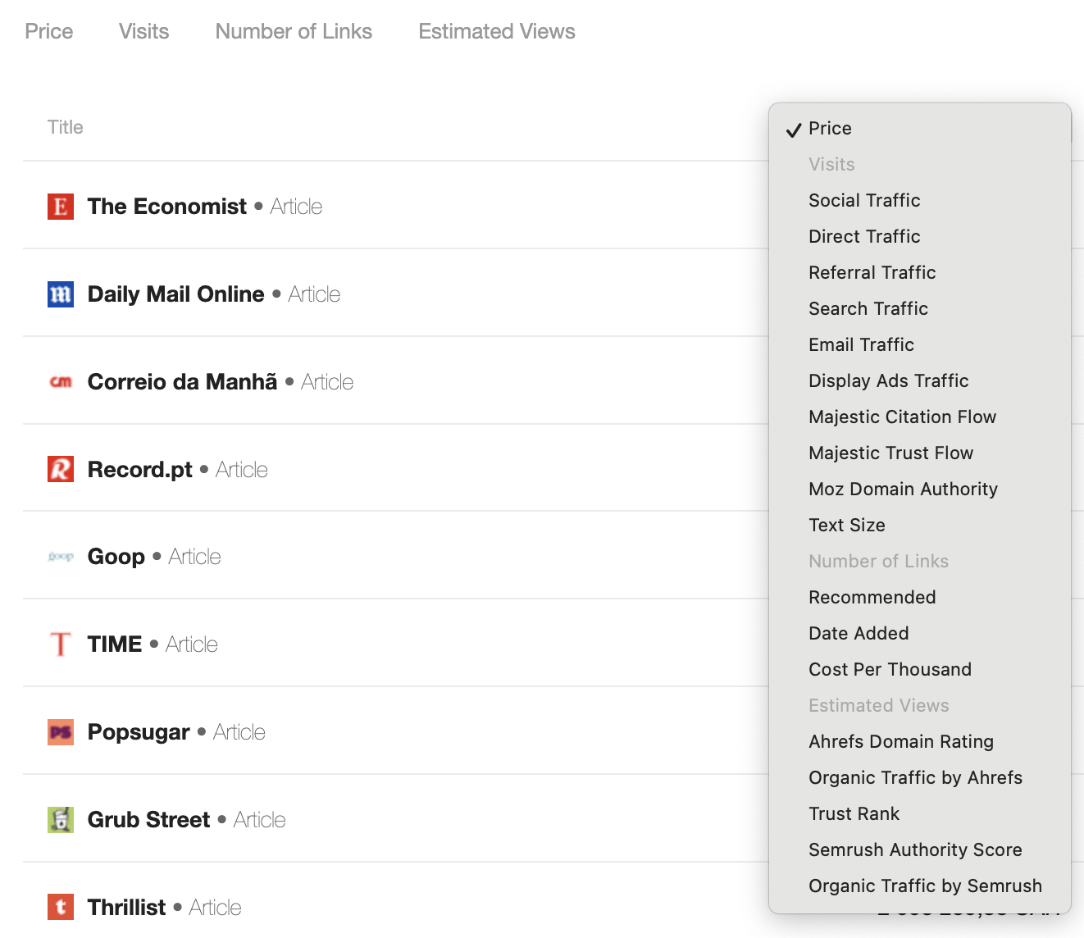Click the Estimated Views tab at top
This screenshot has width=1084, height=938.
[497, 31]
